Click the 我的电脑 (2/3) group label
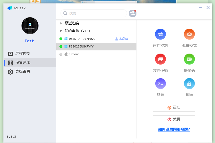The width and height of the screenshot is (215, 143). (77, 31)
